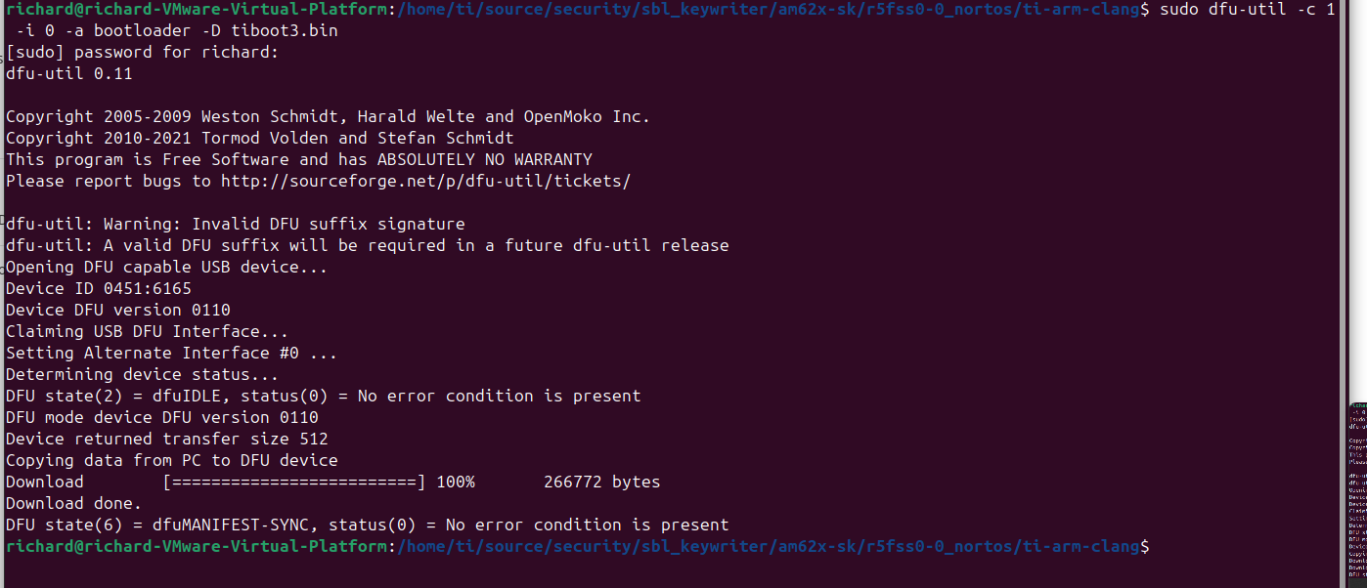Click the 'Invalid DFU suffix signature' warning
1367x588 pixels.
coord(328,225)
